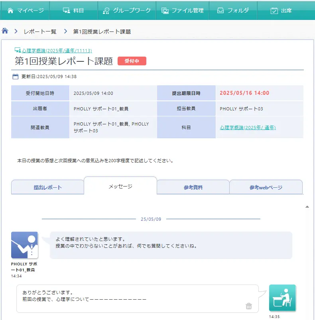This screenshot has height=320, width=315.
Task: Click the 受付開始日時 header cell
Action: (40, 93)
